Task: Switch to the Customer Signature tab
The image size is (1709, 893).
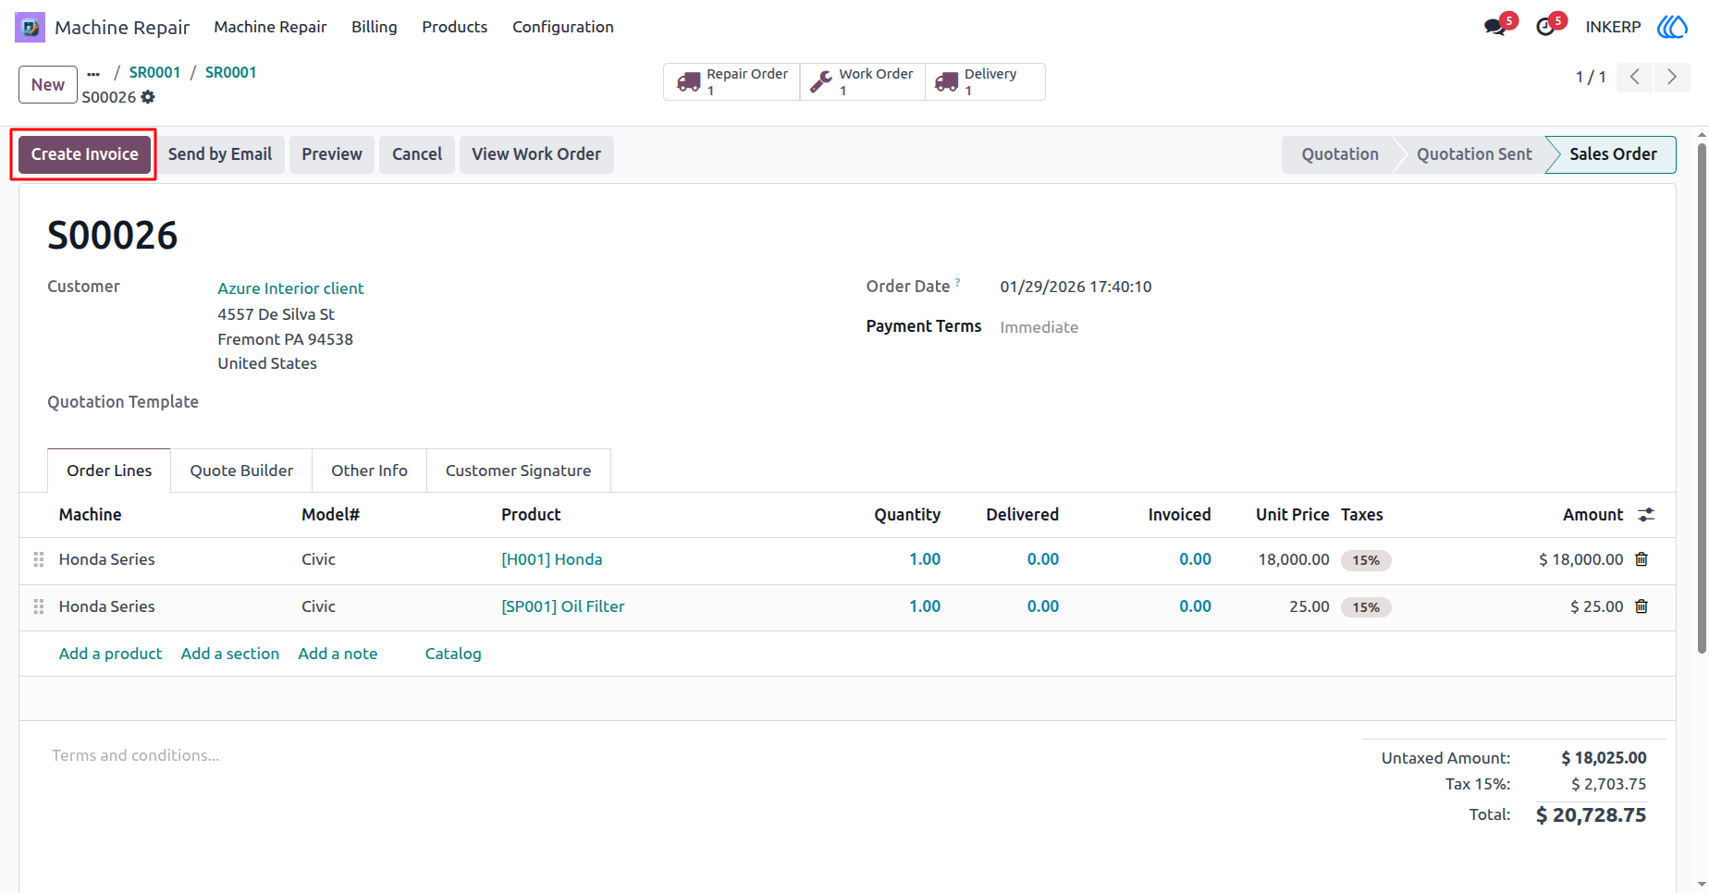Action: [518, 471]
